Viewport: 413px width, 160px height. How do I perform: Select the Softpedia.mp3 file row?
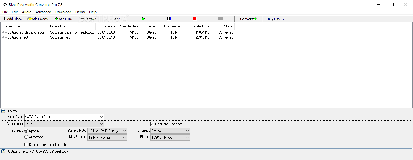[x=118, y=37]
